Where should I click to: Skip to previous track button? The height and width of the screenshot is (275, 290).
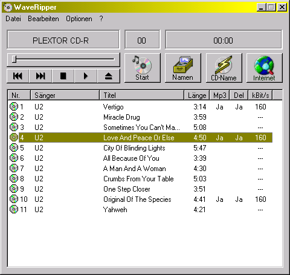coord(18,76)
